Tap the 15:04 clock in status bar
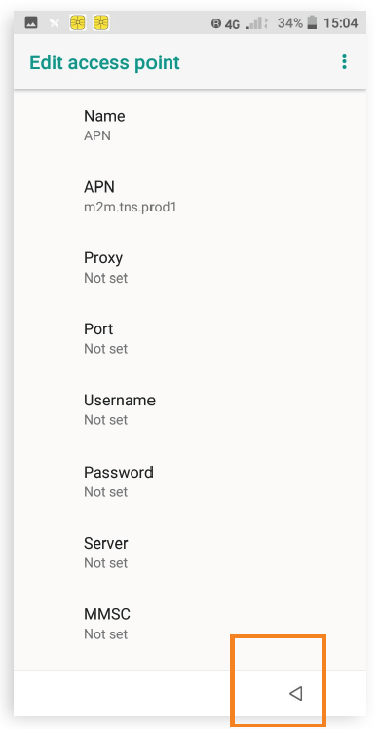The width and height of the screenshot is (378, 729). 341,22
